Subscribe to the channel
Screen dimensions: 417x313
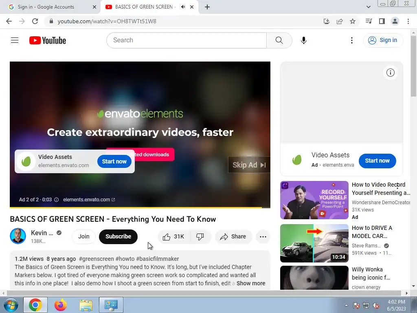pyautogui.click(x=119, y=237)
